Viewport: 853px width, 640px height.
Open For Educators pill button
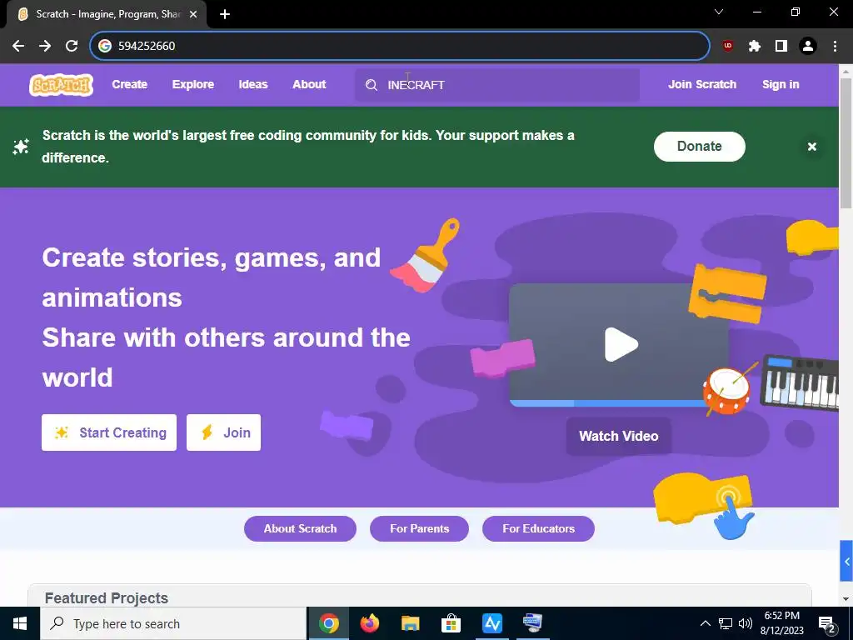pyautogui.click(x=538, y=528)
